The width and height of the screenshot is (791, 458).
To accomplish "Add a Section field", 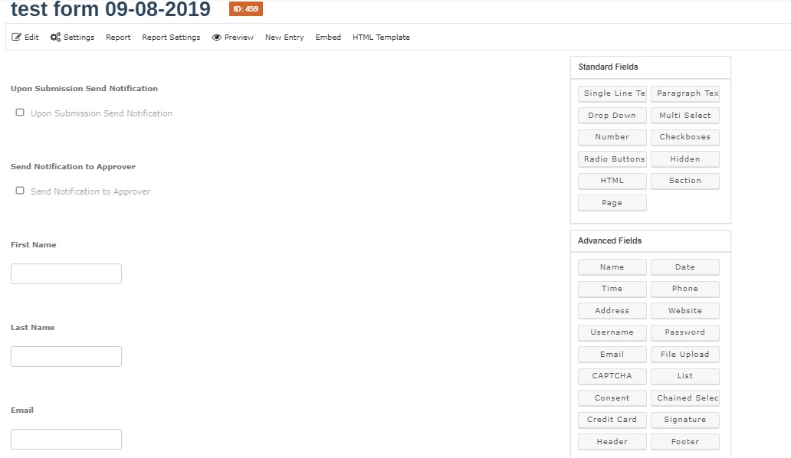I will tap(685, 181).
